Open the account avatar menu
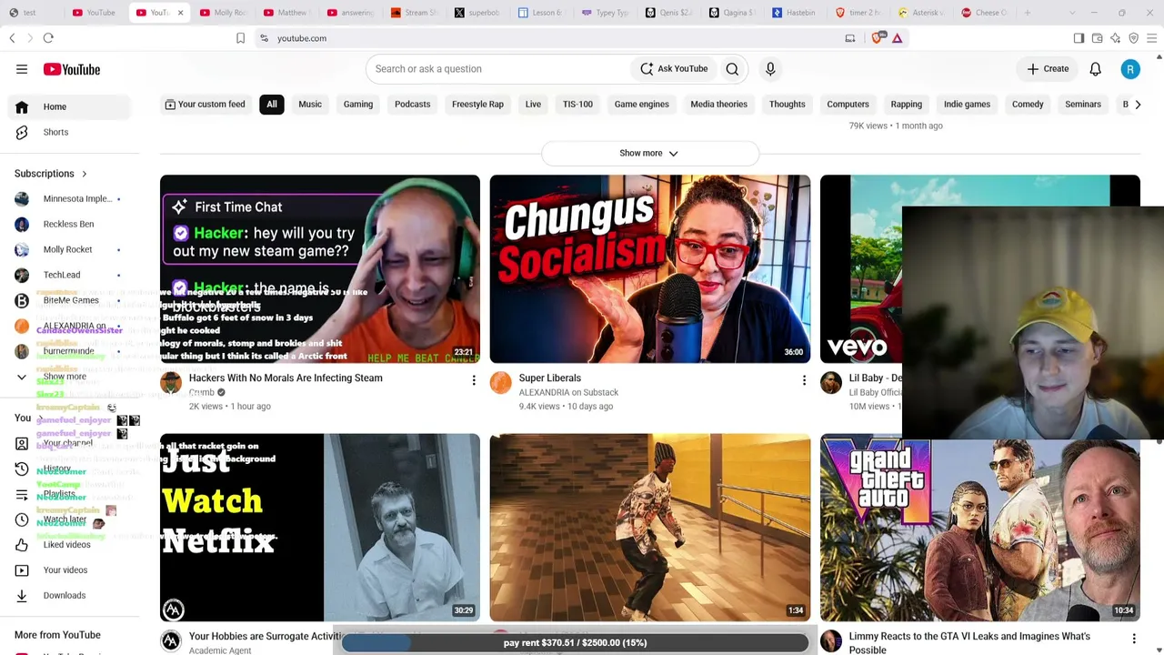The image size is (1164, 655). [1130, 69]
